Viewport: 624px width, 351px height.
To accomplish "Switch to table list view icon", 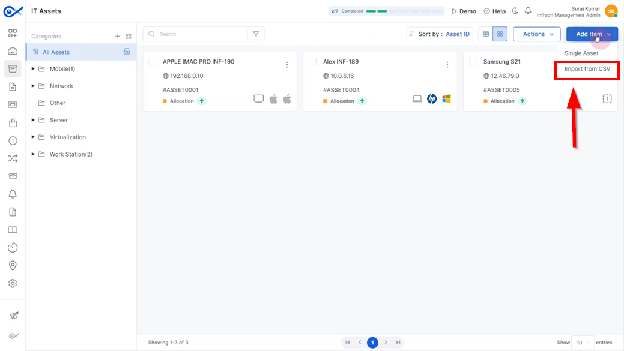I will pos(486,34).
